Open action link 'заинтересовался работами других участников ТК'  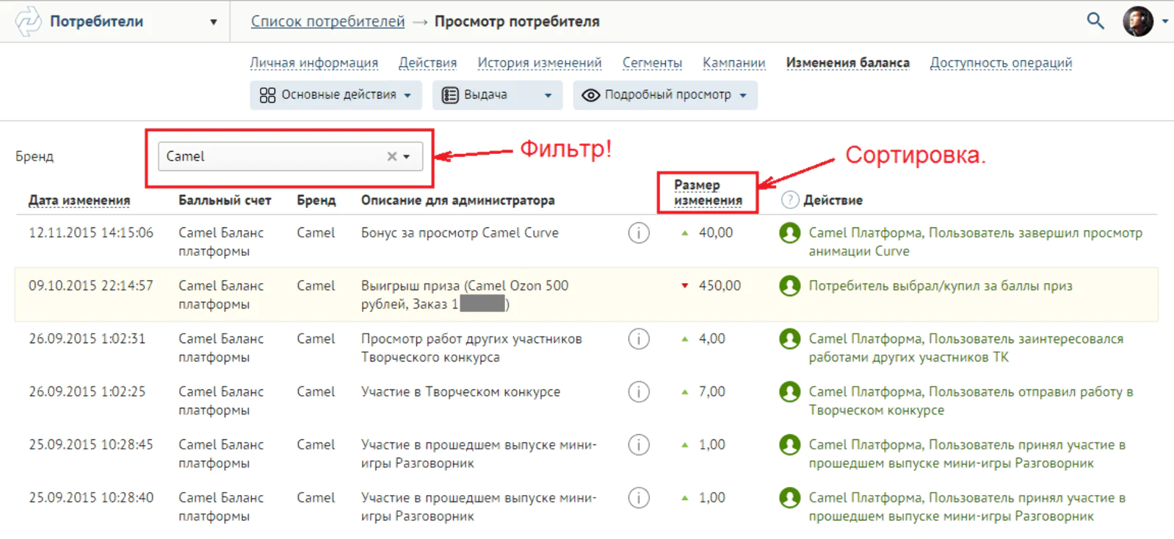[x=965, y=348]
